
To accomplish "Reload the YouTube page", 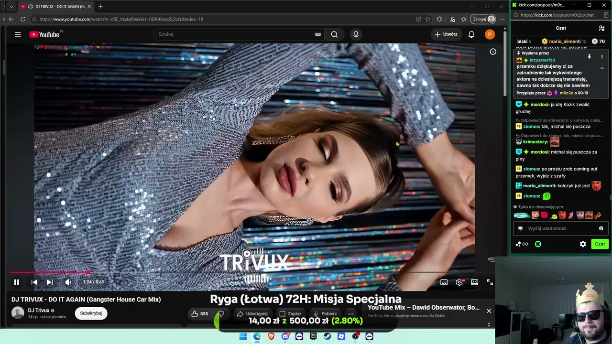I will tap(23, 19).
